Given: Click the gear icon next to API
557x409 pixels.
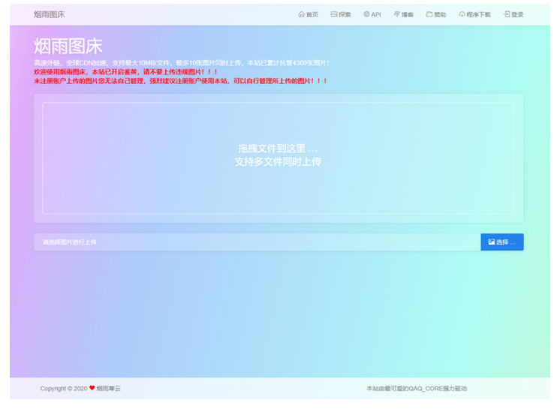Looking at the screenshot, I should [366, 14].
